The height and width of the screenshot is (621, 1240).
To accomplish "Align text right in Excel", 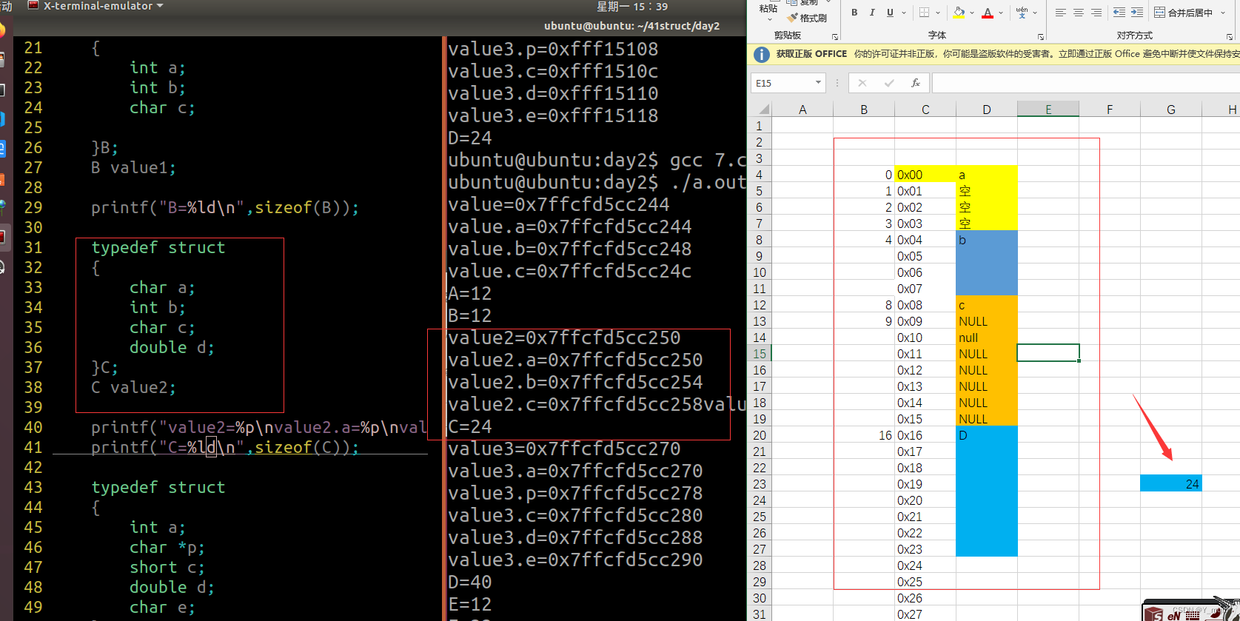I will (1096, 13).
